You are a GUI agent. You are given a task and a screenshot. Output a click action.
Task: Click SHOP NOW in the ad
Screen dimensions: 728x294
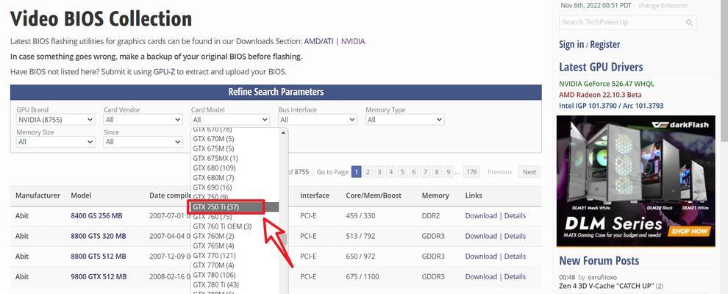pyautogui.click(x=690, y=231)
